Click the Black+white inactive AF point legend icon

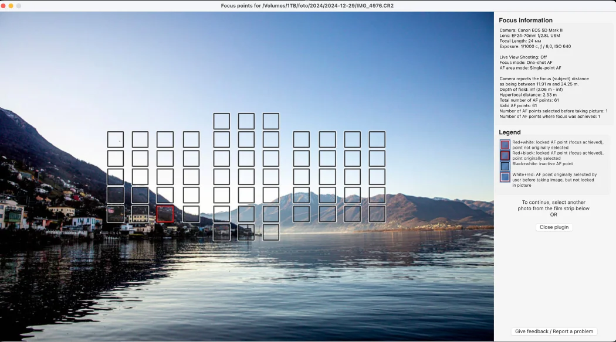[505, 166]
